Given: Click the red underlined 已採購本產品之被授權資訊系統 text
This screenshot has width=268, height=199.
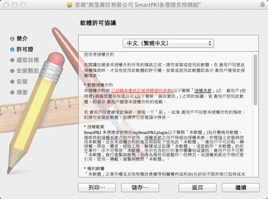Looking at the screenshot, I should pos(141,90).
